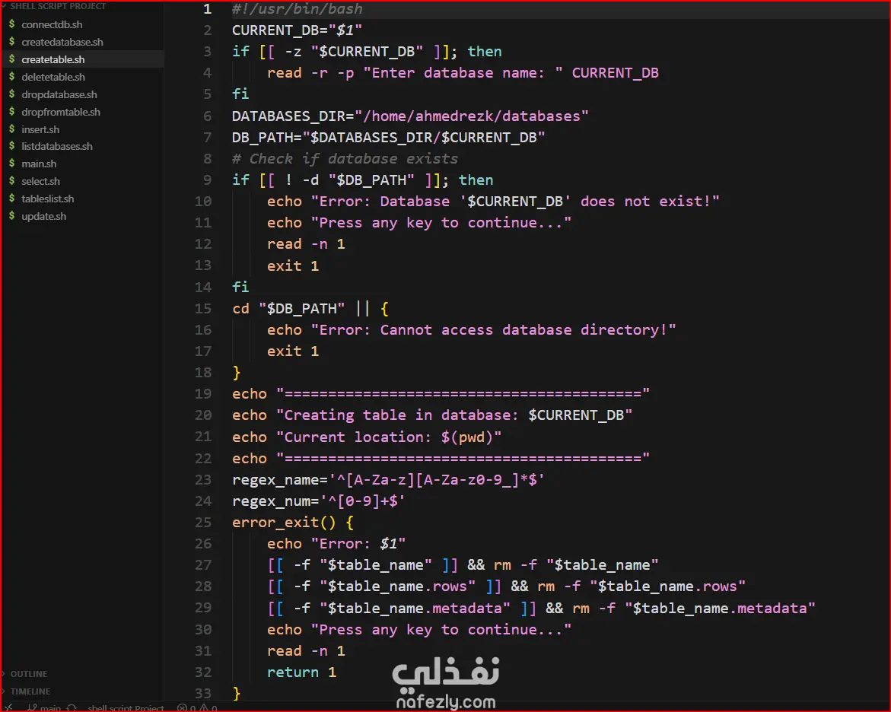Viewport: 891px width, 712px height.
Task: Click the '$table_name.metadata' rm line
Action: click(x=542, y=608)
